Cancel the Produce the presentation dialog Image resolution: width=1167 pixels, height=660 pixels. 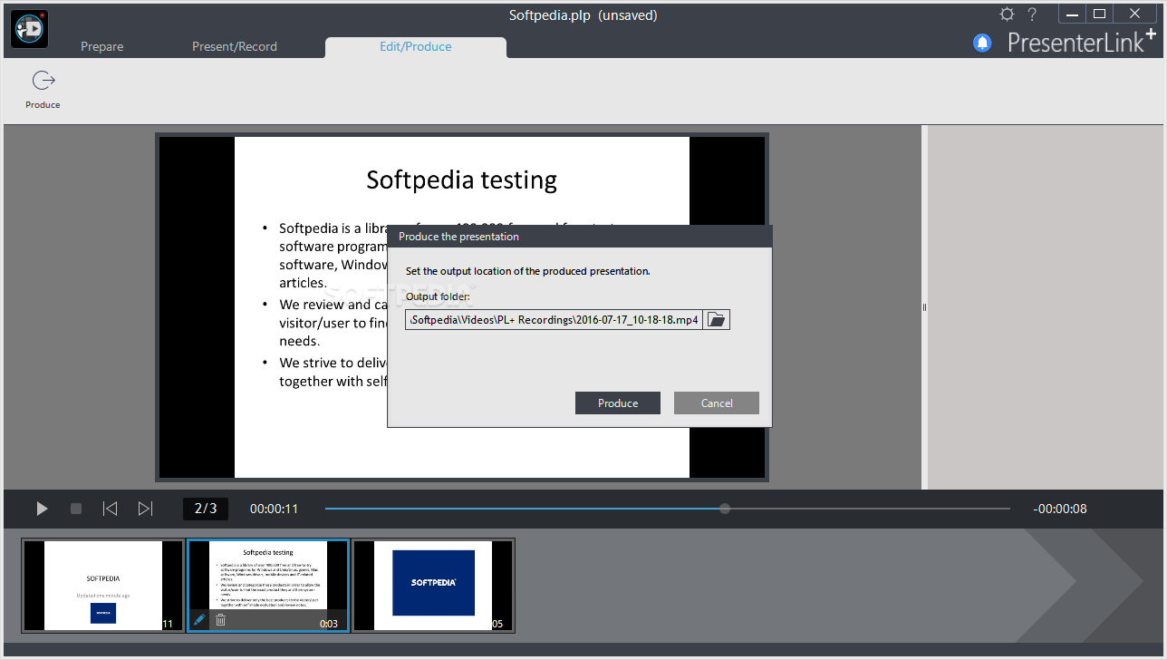[717, 403]
